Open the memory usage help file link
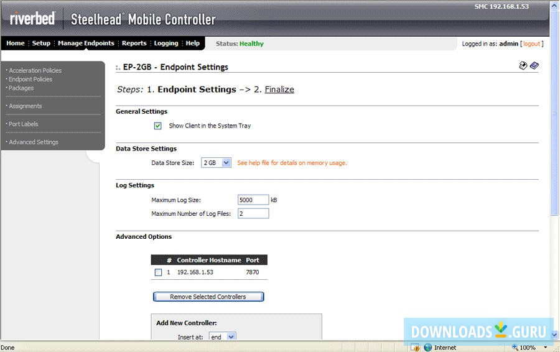 click(292, 163)
